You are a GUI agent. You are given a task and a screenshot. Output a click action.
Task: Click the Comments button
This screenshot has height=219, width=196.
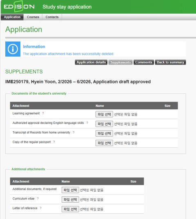(x=144, y=62)
